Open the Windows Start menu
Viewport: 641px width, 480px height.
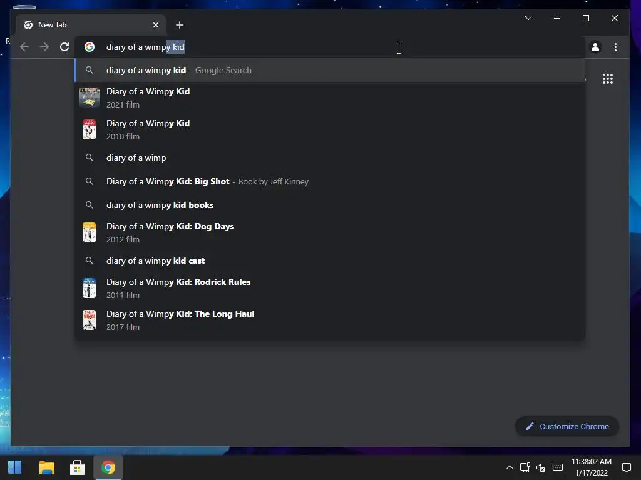coord(15,467)
